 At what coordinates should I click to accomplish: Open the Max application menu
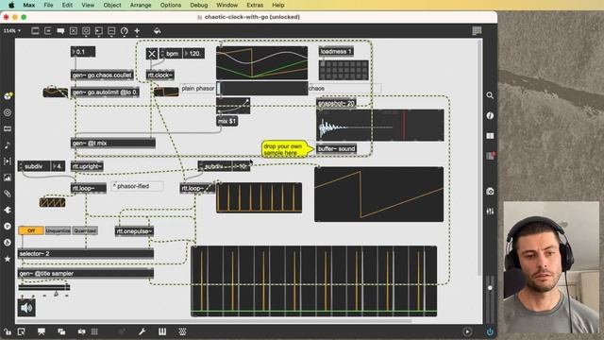coord(29,5)
